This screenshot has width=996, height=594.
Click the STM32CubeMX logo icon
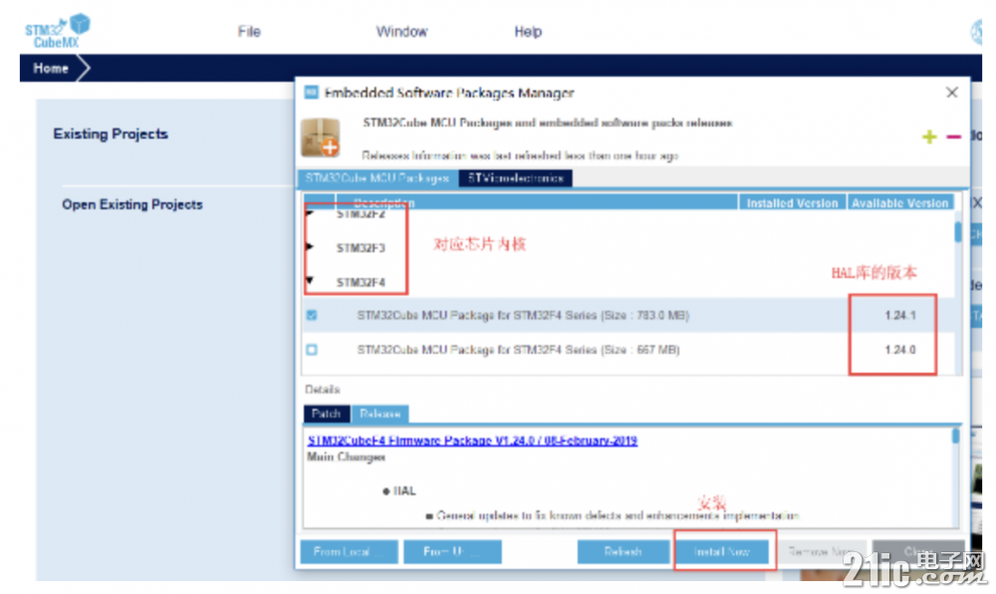pos(57,31)
